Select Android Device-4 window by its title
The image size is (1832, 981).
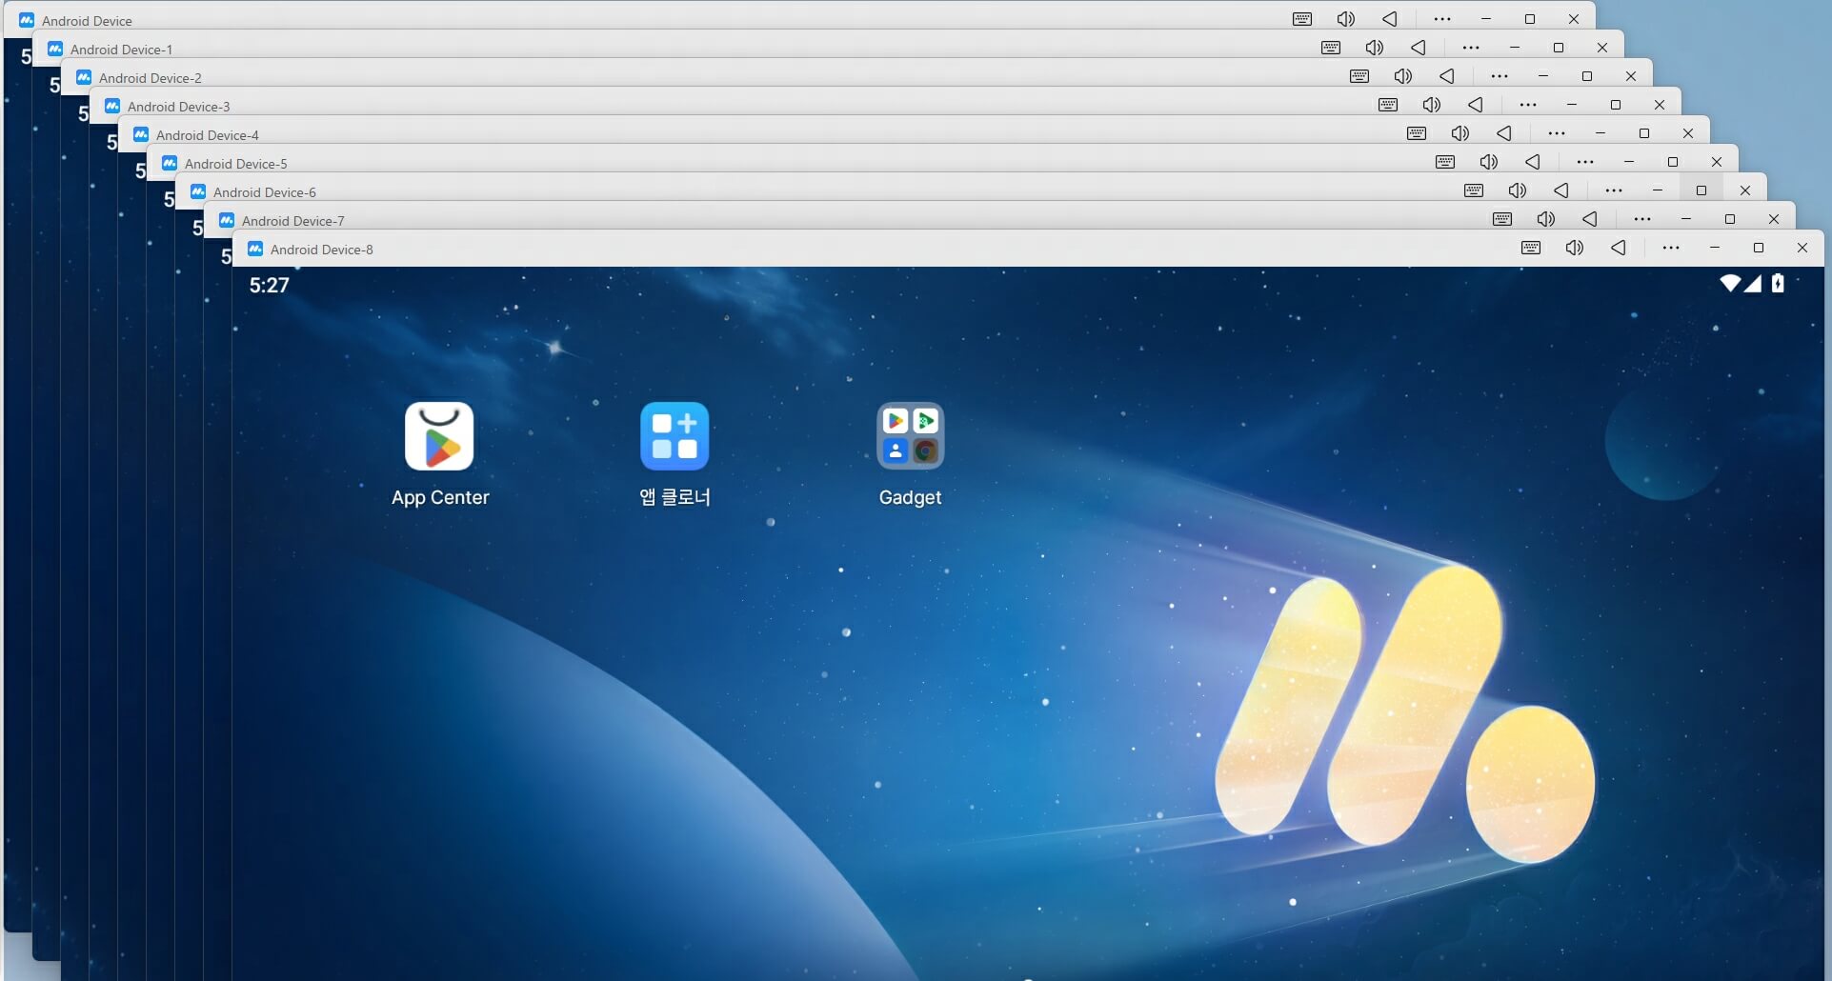[x=207, y=135]
